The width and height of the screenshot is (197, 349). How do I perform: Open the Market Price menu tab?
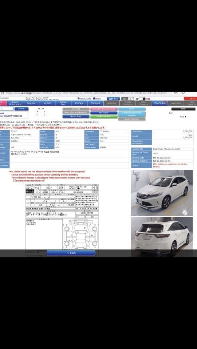point(63,103)
